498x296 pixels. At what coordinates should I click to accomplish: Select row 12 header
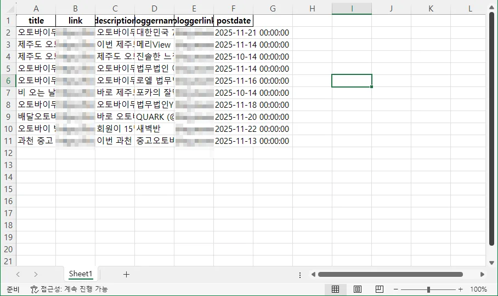[8, 153]
